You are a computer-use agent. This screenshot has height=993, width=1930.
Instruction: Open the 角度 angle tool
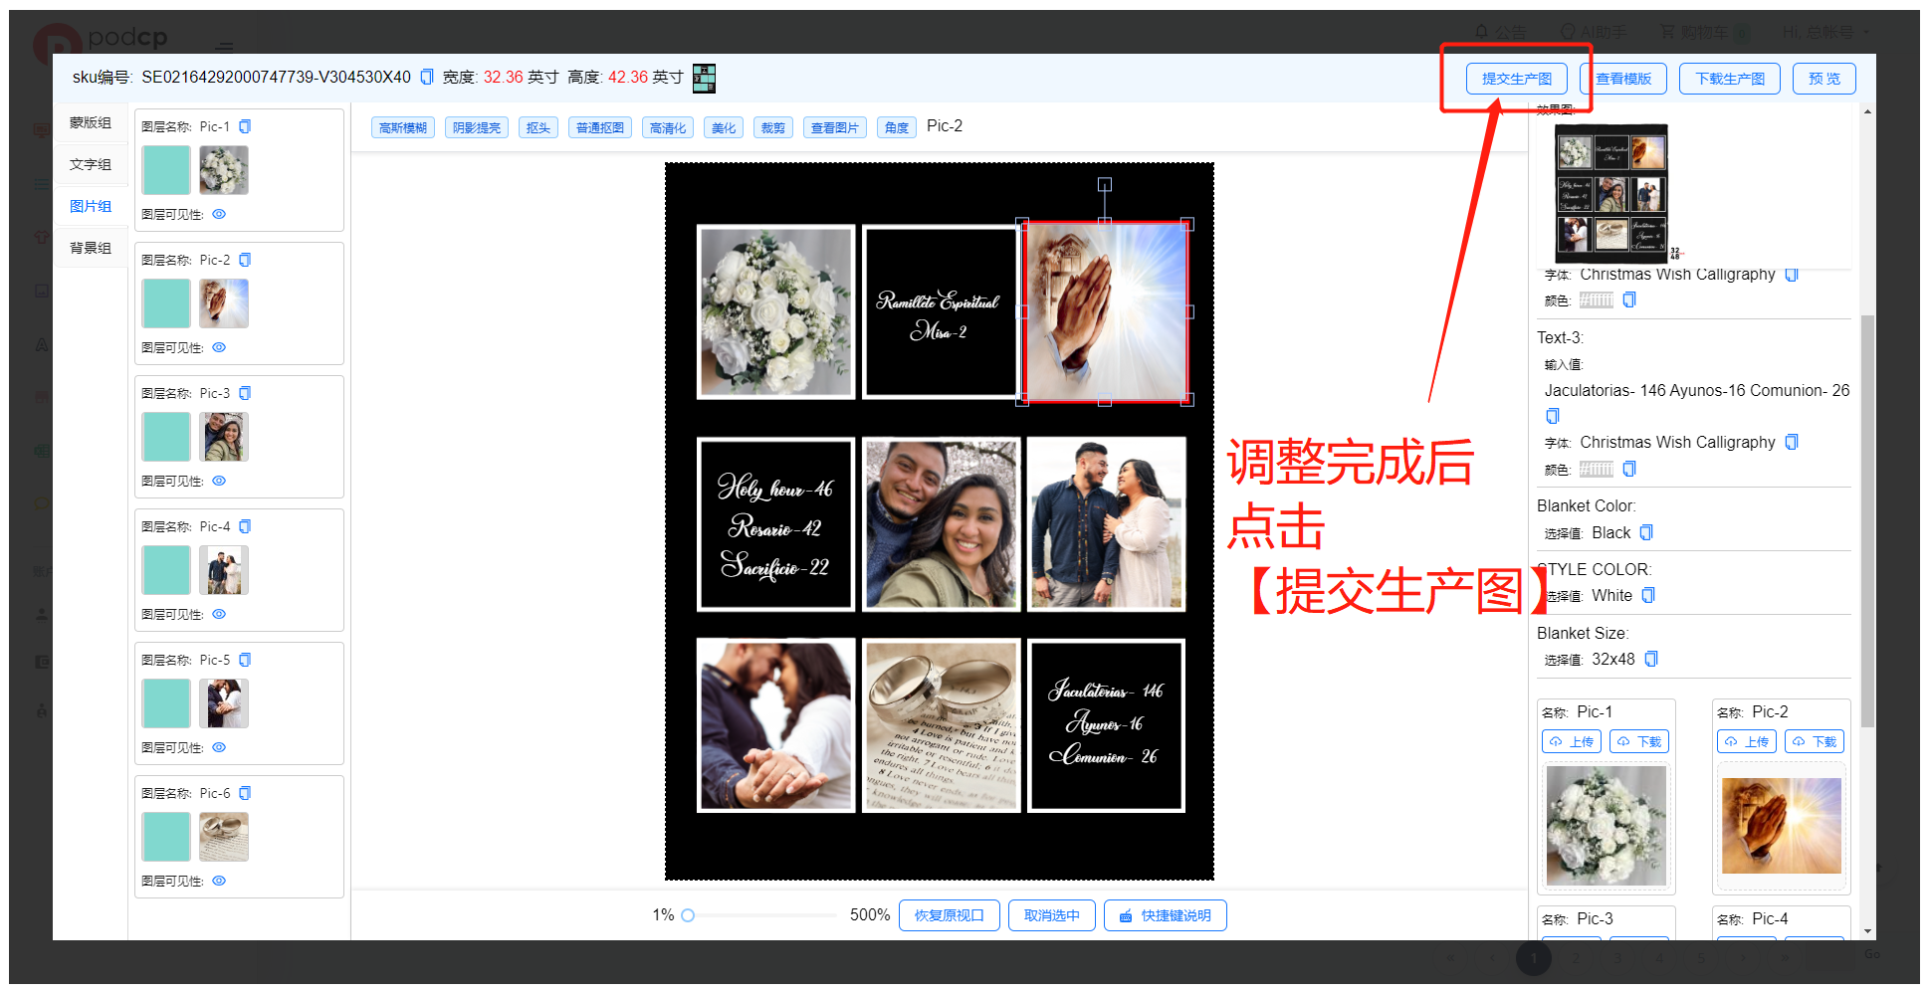pos(897,127)
